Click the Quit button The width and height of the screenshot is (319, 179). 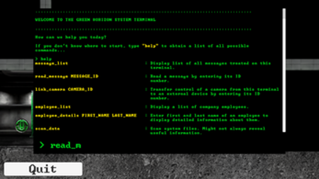tap(43, 169)
